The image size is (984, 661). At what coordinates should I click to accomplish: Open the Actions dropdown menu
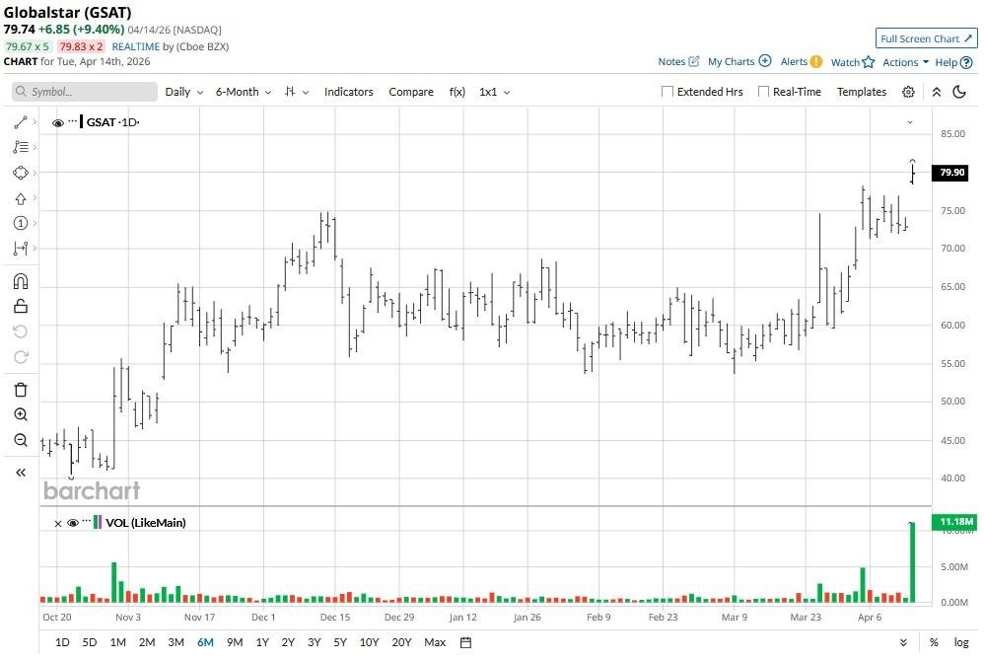(905, 62)
